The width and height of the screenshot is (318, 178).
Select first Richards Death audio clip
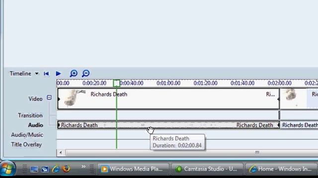pos(168,125)
